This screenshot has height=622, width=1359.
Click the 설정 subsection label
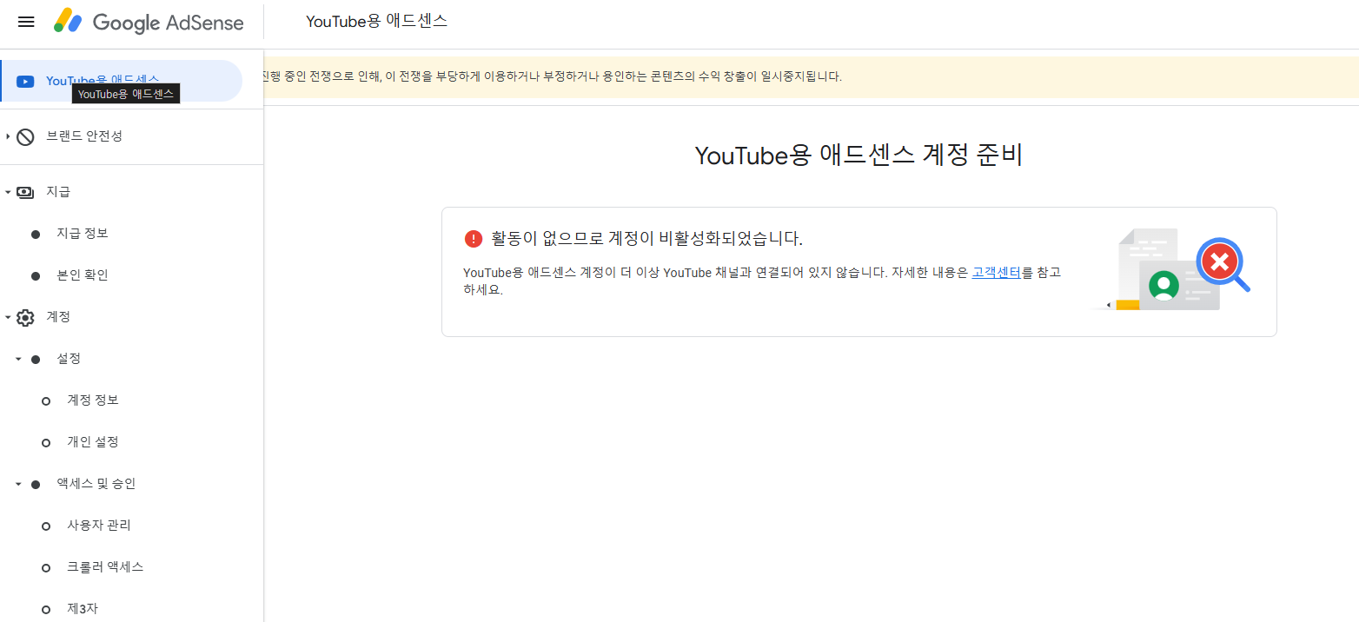[x=69, y=359]
